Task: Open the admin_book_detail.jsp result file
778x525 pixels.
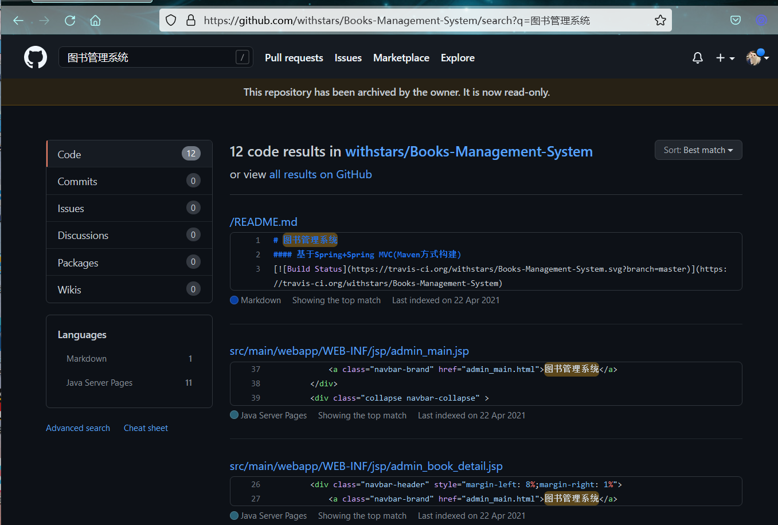Action: coord(366,466)
